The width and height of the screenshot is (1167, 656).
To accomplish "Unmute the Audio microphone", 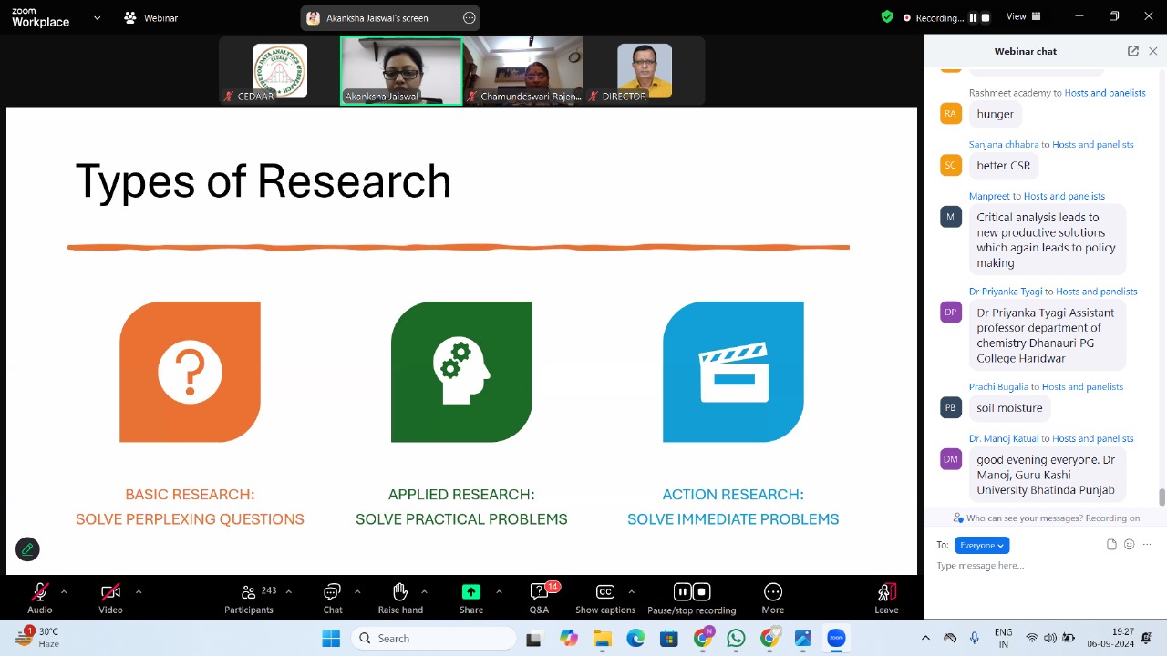I will pos(39,592).
